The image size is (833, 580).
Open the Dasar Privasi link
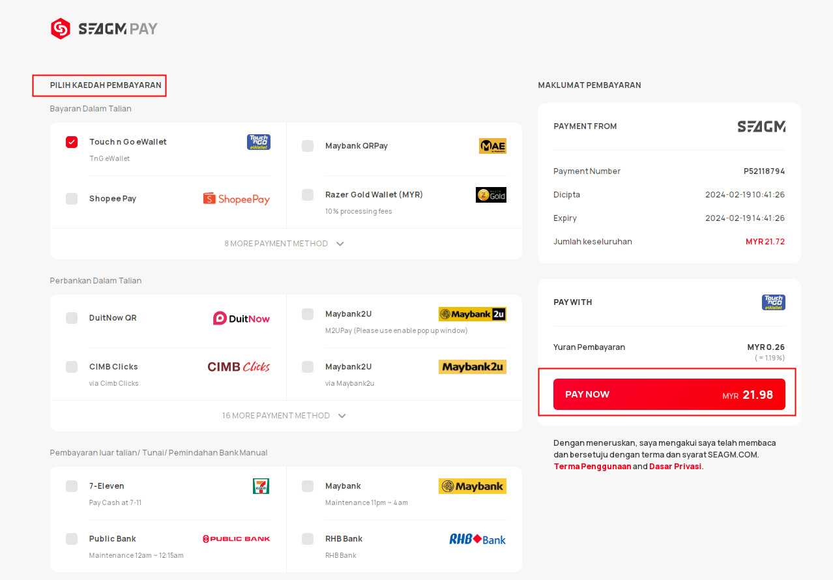675,467
